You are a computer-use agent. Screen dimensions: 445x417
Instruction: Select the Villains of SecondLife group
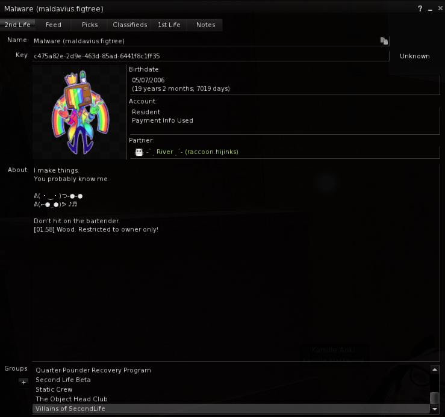(x=231, y=409)
